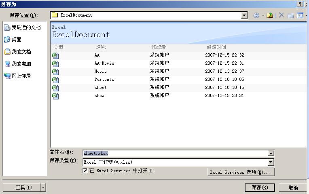Click modified time 2007-12-15 22:32
The height and width of the screenshot is (194, 309).
[x=224, y=55]
